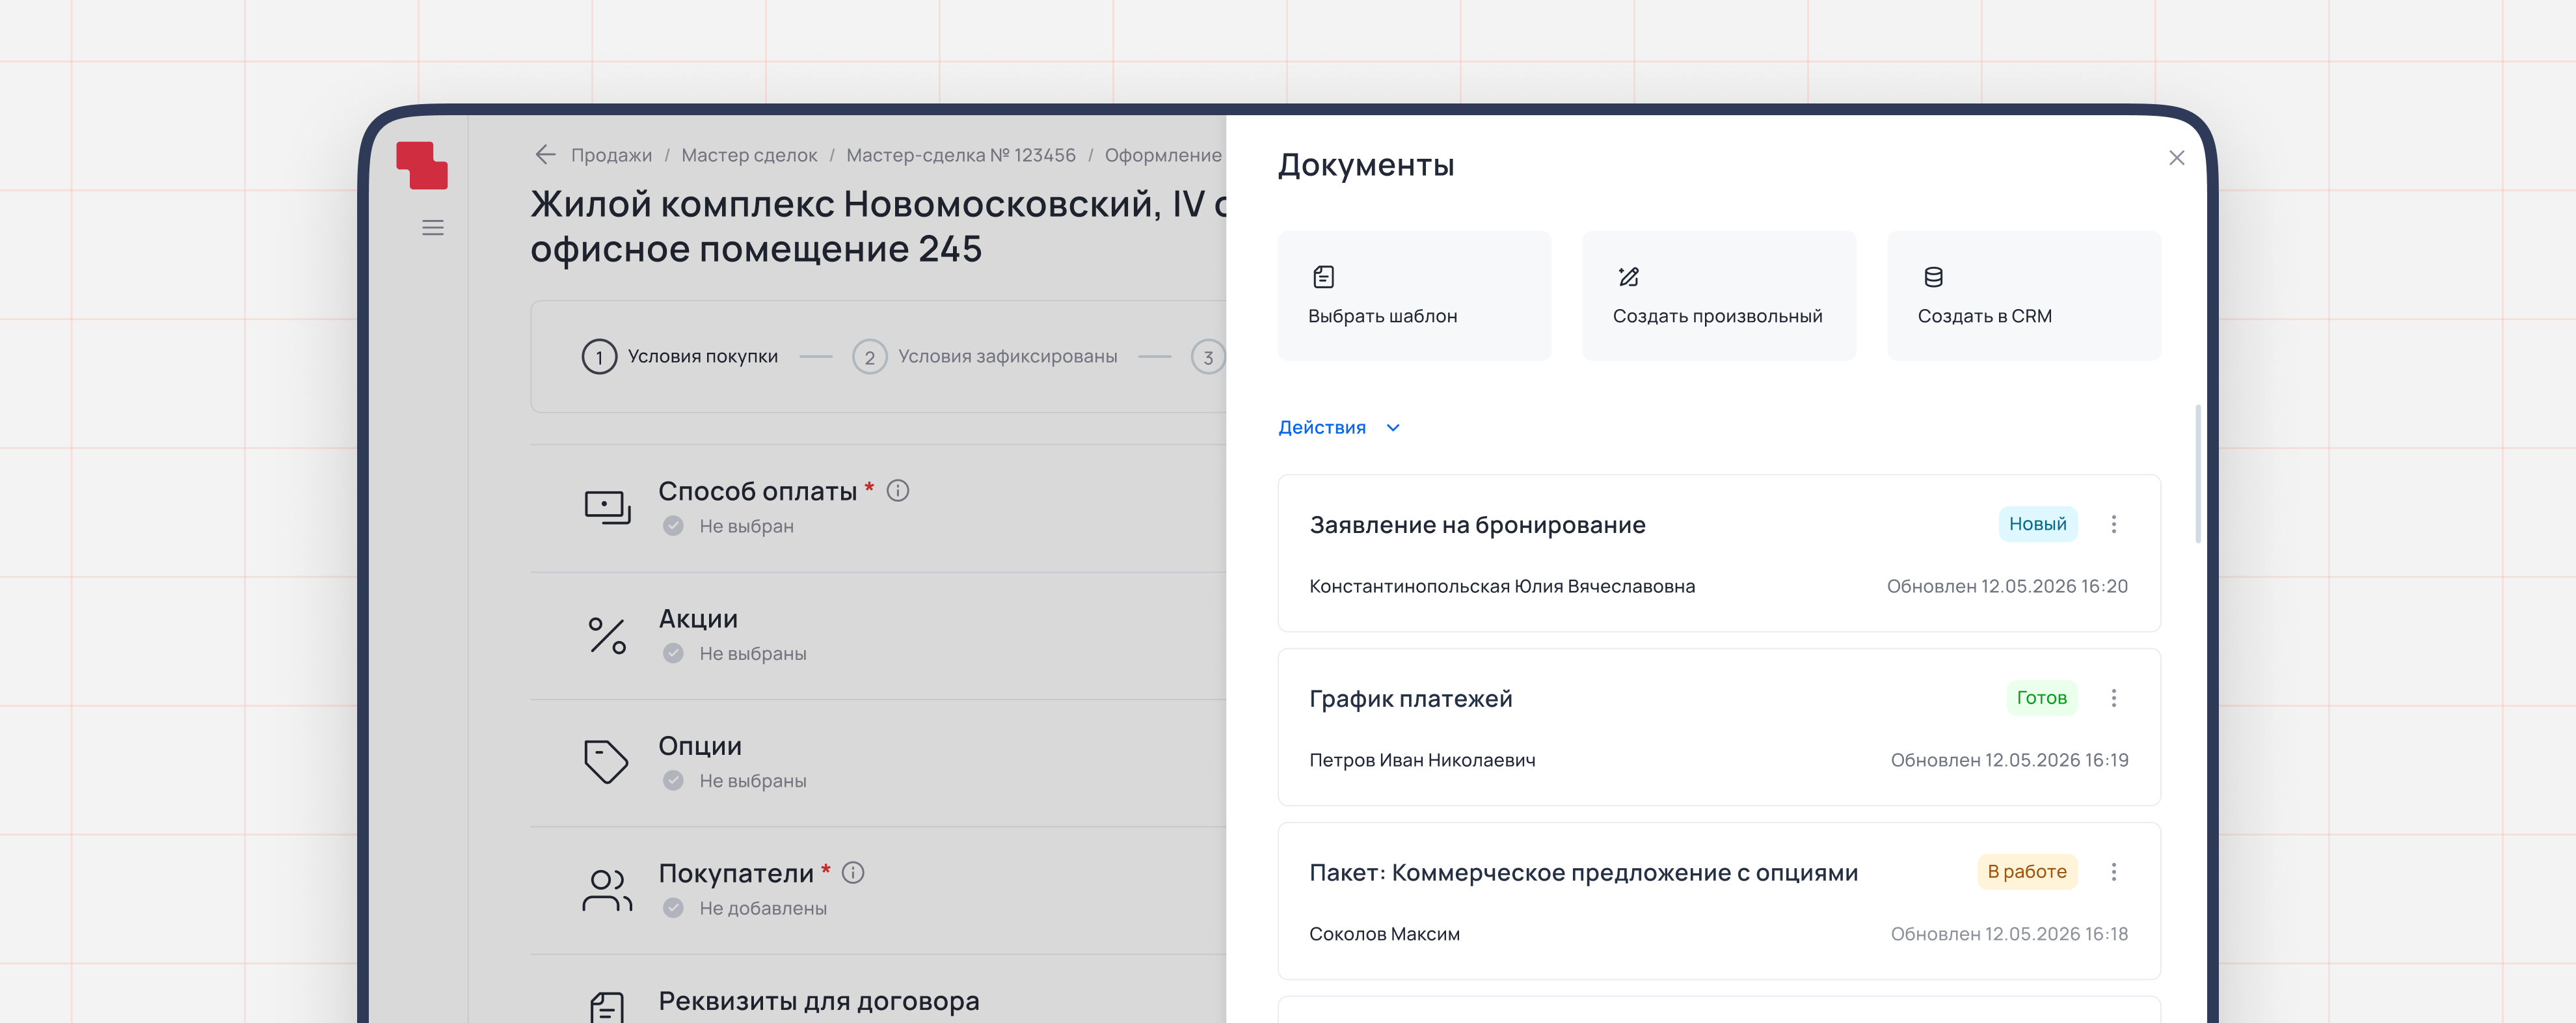Click the Новый status badge
Image resolution: width=2576 pixels, height=1023 pixels.
pos(2037,524)
